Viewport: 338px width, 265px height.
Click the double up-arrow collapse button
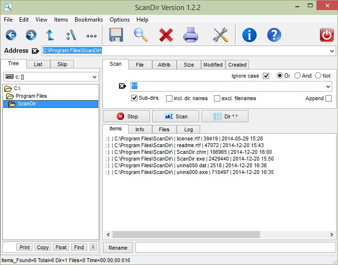93,247
